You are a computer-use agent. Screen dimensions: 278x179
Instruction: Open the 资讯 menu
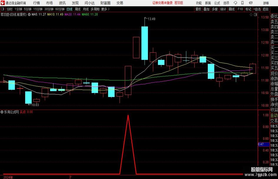[x=62, y=3]
